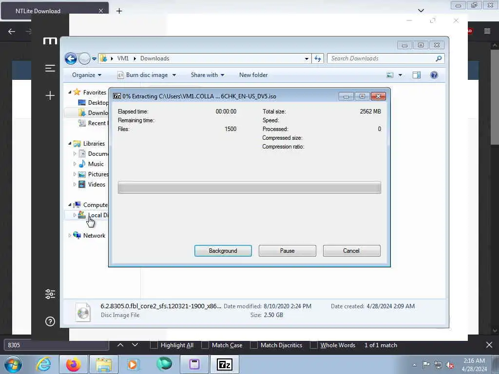This screenshot has width=499, height=374.
Task: Click the help question mark in sidebar
Action: 50,321
